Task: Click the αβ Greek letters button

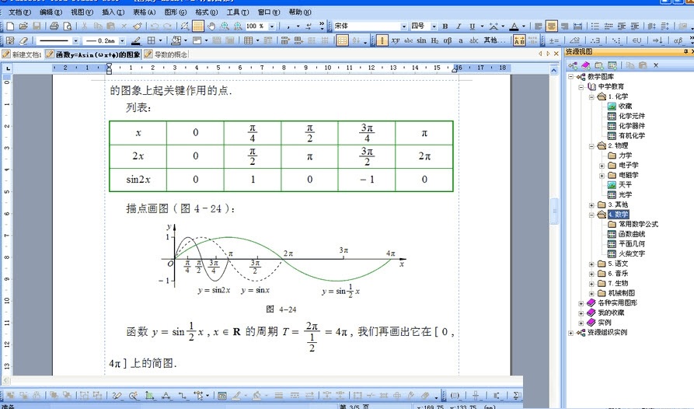Action: tap(448, 40)
